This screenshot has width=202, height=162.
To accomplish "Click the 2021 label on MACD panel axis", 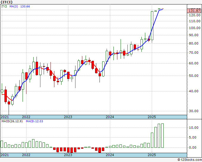I will (x=5, y=155).
